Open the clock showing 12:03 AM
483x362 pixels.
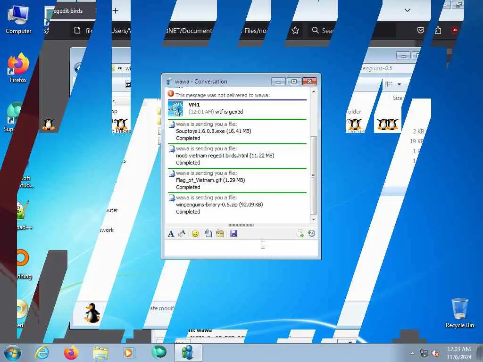point(459,353)
